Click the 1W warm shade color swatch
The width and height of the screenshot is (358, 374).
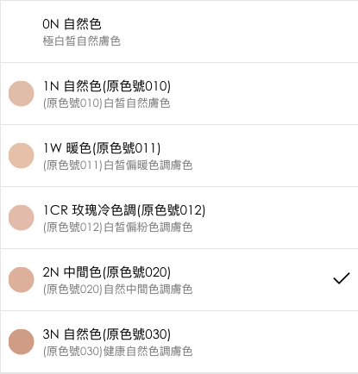(x=22, y=156)
